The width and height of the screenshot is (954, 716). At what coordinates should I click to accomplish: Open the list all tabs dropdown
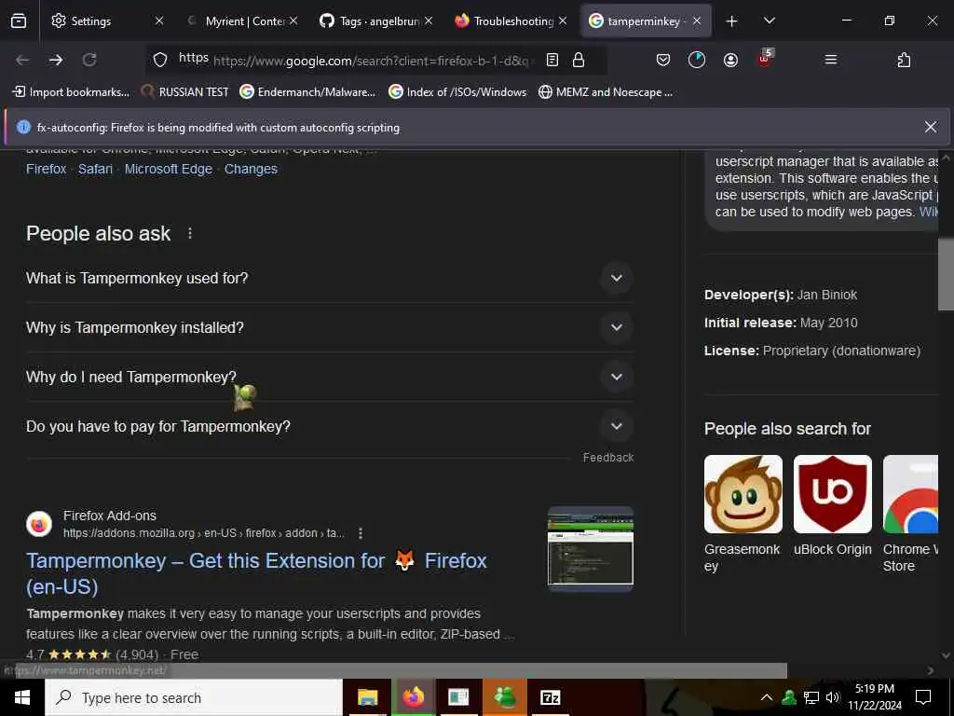coord(770,21)
